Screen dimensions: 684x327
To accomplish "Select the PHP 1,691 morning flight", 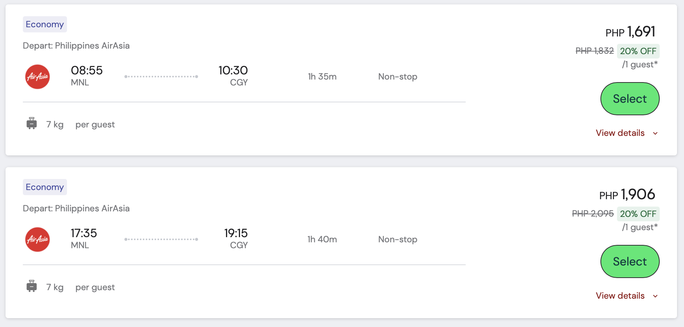I will click(630, 99).
